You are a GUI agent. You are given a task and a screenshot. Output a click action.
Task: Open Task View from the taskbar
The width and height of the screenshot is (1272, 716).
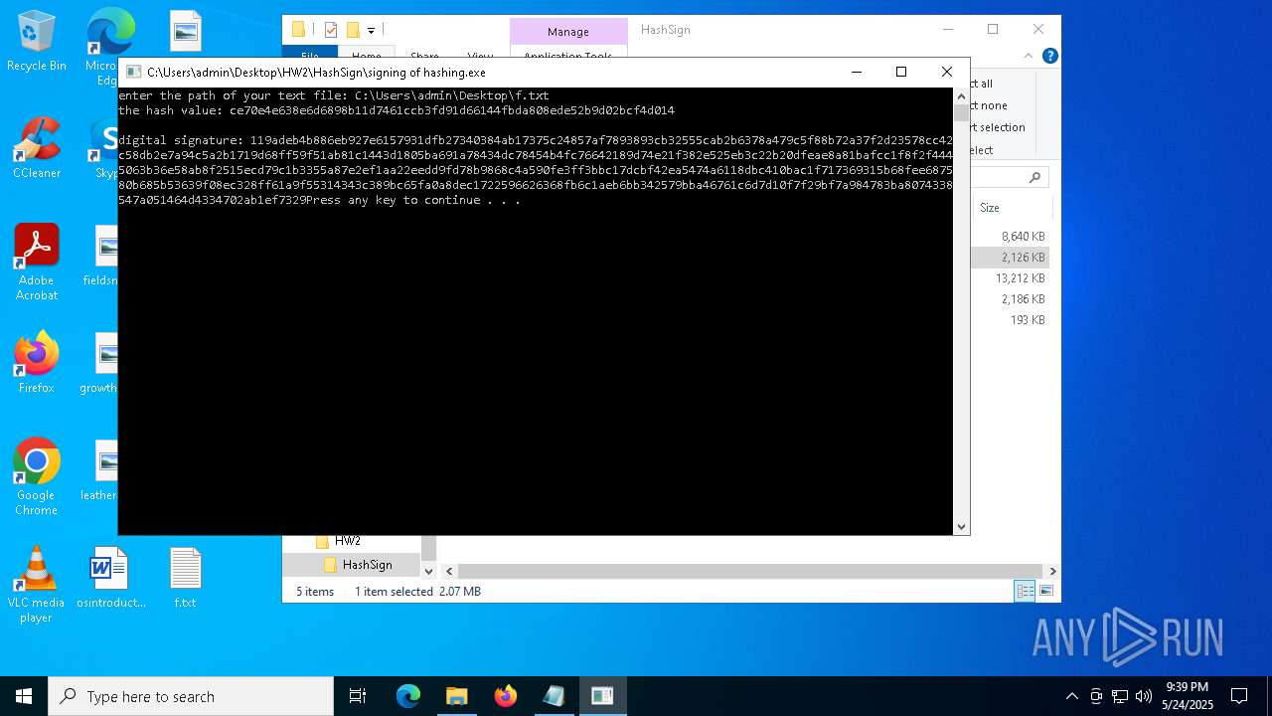click(x=358, y=696)
